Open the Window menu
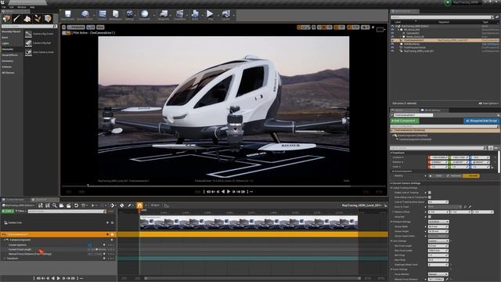Image resolution: width=501 pixels, height=282 pixels. (x=22, y=7)
